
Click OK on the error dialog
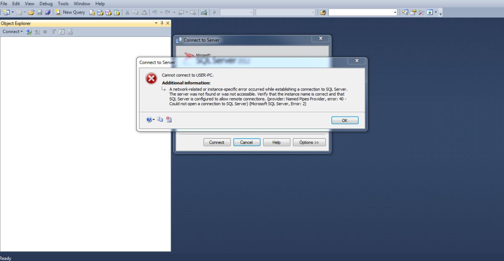(x=345, y=121)
